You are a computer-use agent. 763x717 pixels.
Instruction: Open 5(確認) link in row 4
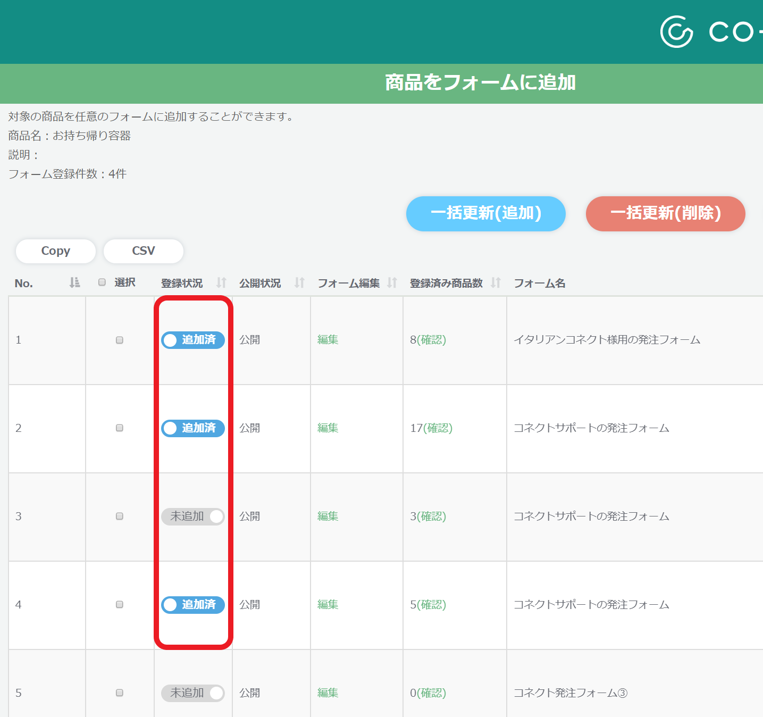pyautogui.click(x=428, y=605)
